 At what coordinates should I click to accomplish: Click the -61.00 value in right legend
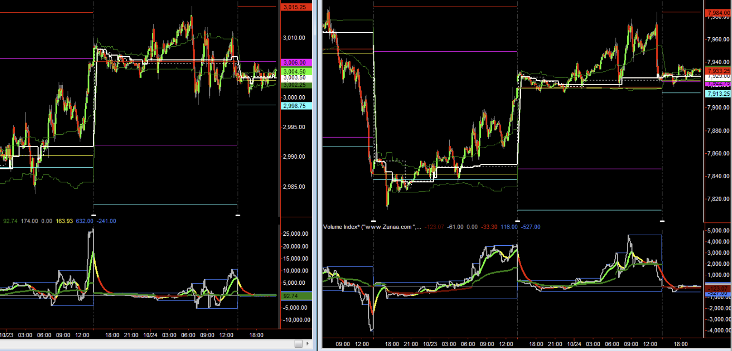455,227
